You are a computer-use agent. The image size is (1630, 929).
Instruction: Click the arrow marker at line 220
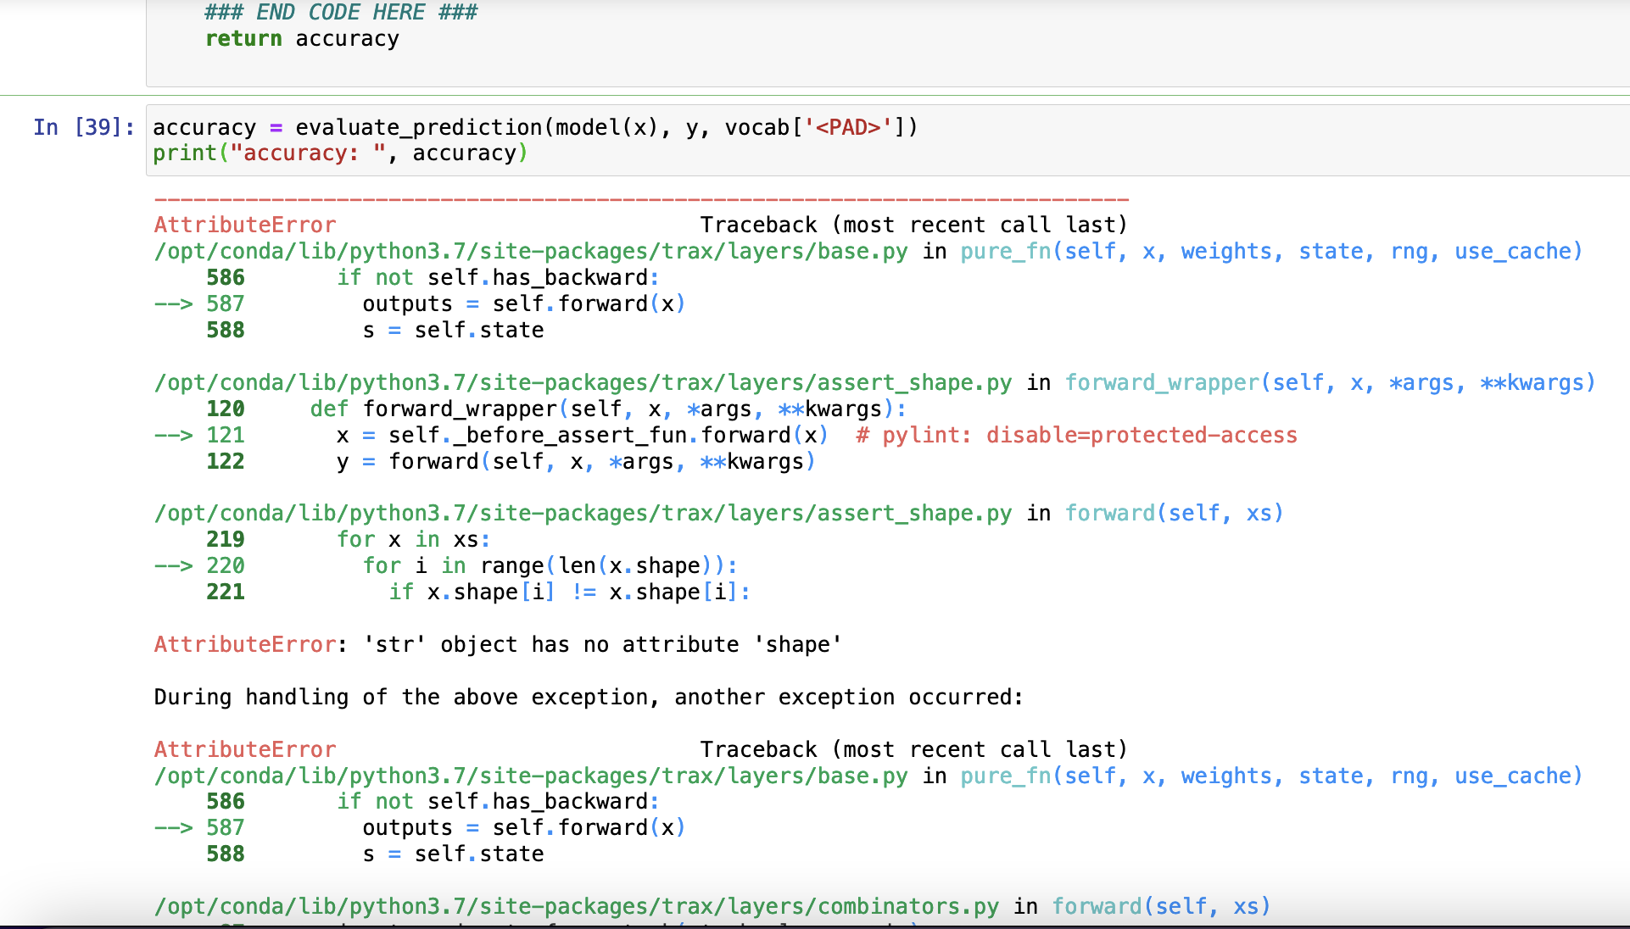(x=174, y=566)
